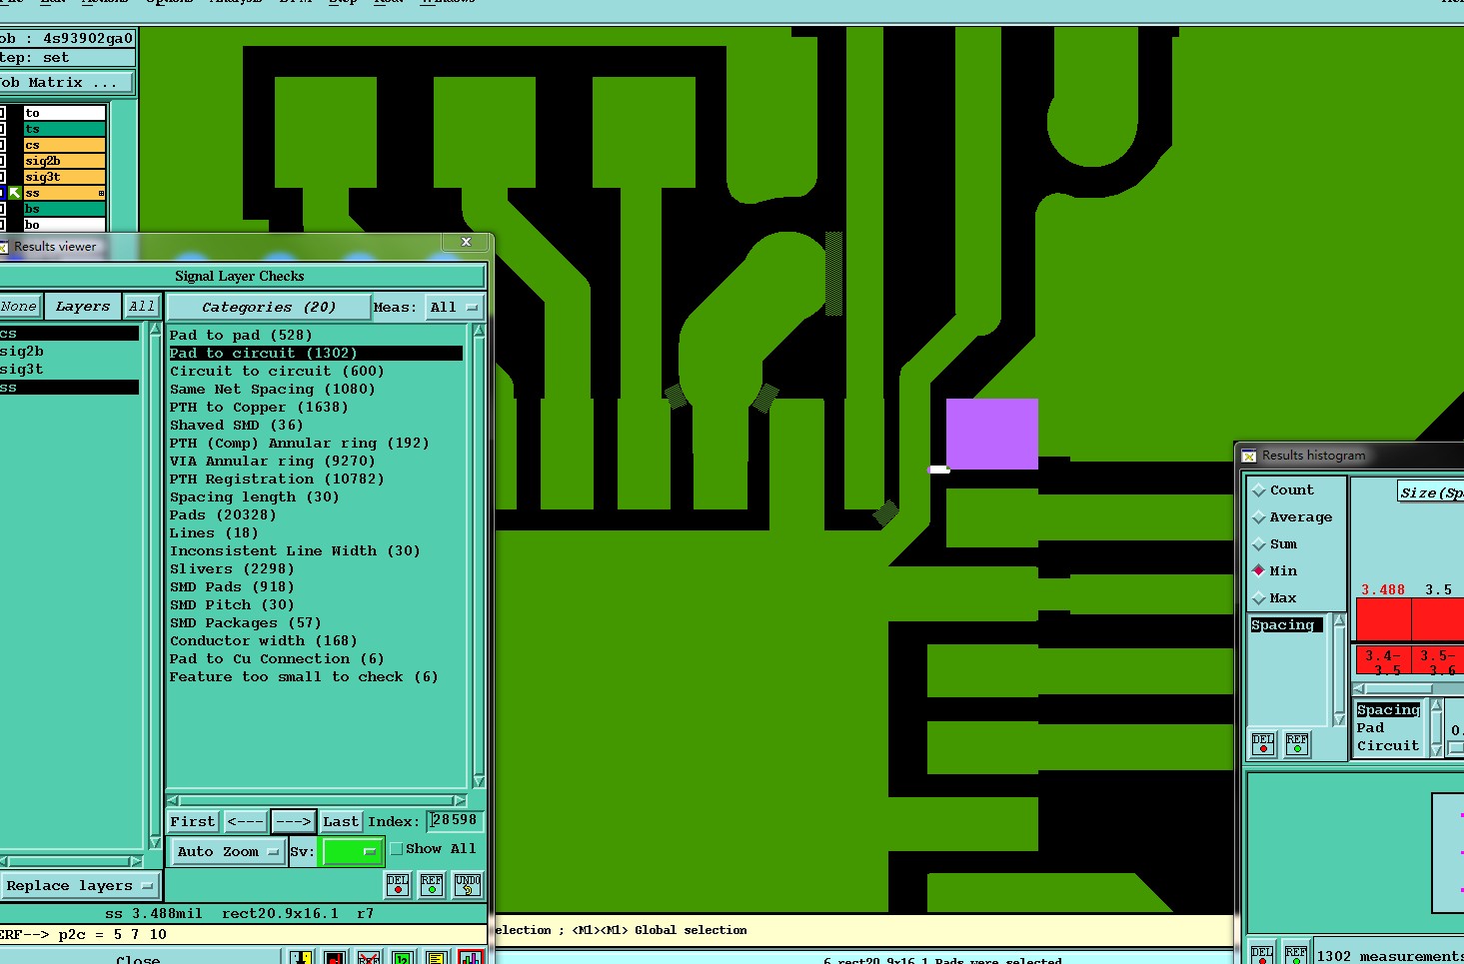
Task: Go to previous result with left arrow
Action: click(245, 822)
